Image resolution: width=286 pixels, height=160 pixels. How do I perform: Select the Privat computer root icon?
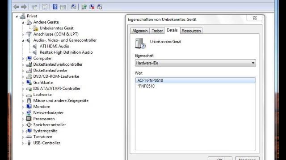pos(23,16)
